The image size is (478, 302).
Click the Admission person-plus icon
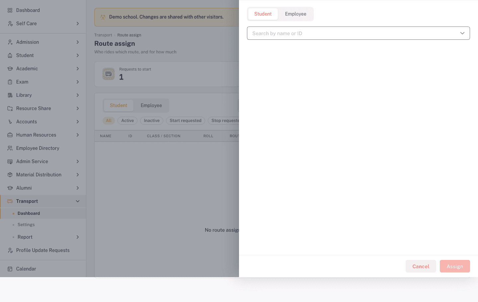tap(10, 42)
